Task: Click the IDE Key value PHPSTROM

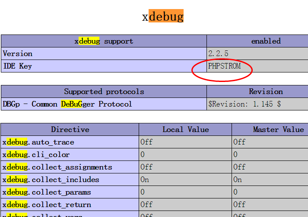Action: (x=224, y=66)
